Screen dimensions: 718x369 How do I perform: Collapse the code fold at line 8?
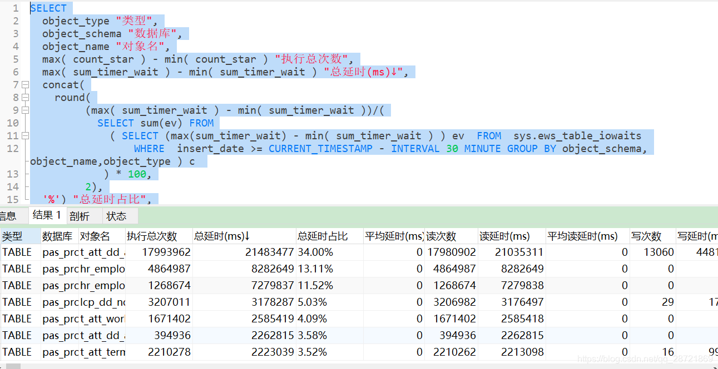point(24,98)
